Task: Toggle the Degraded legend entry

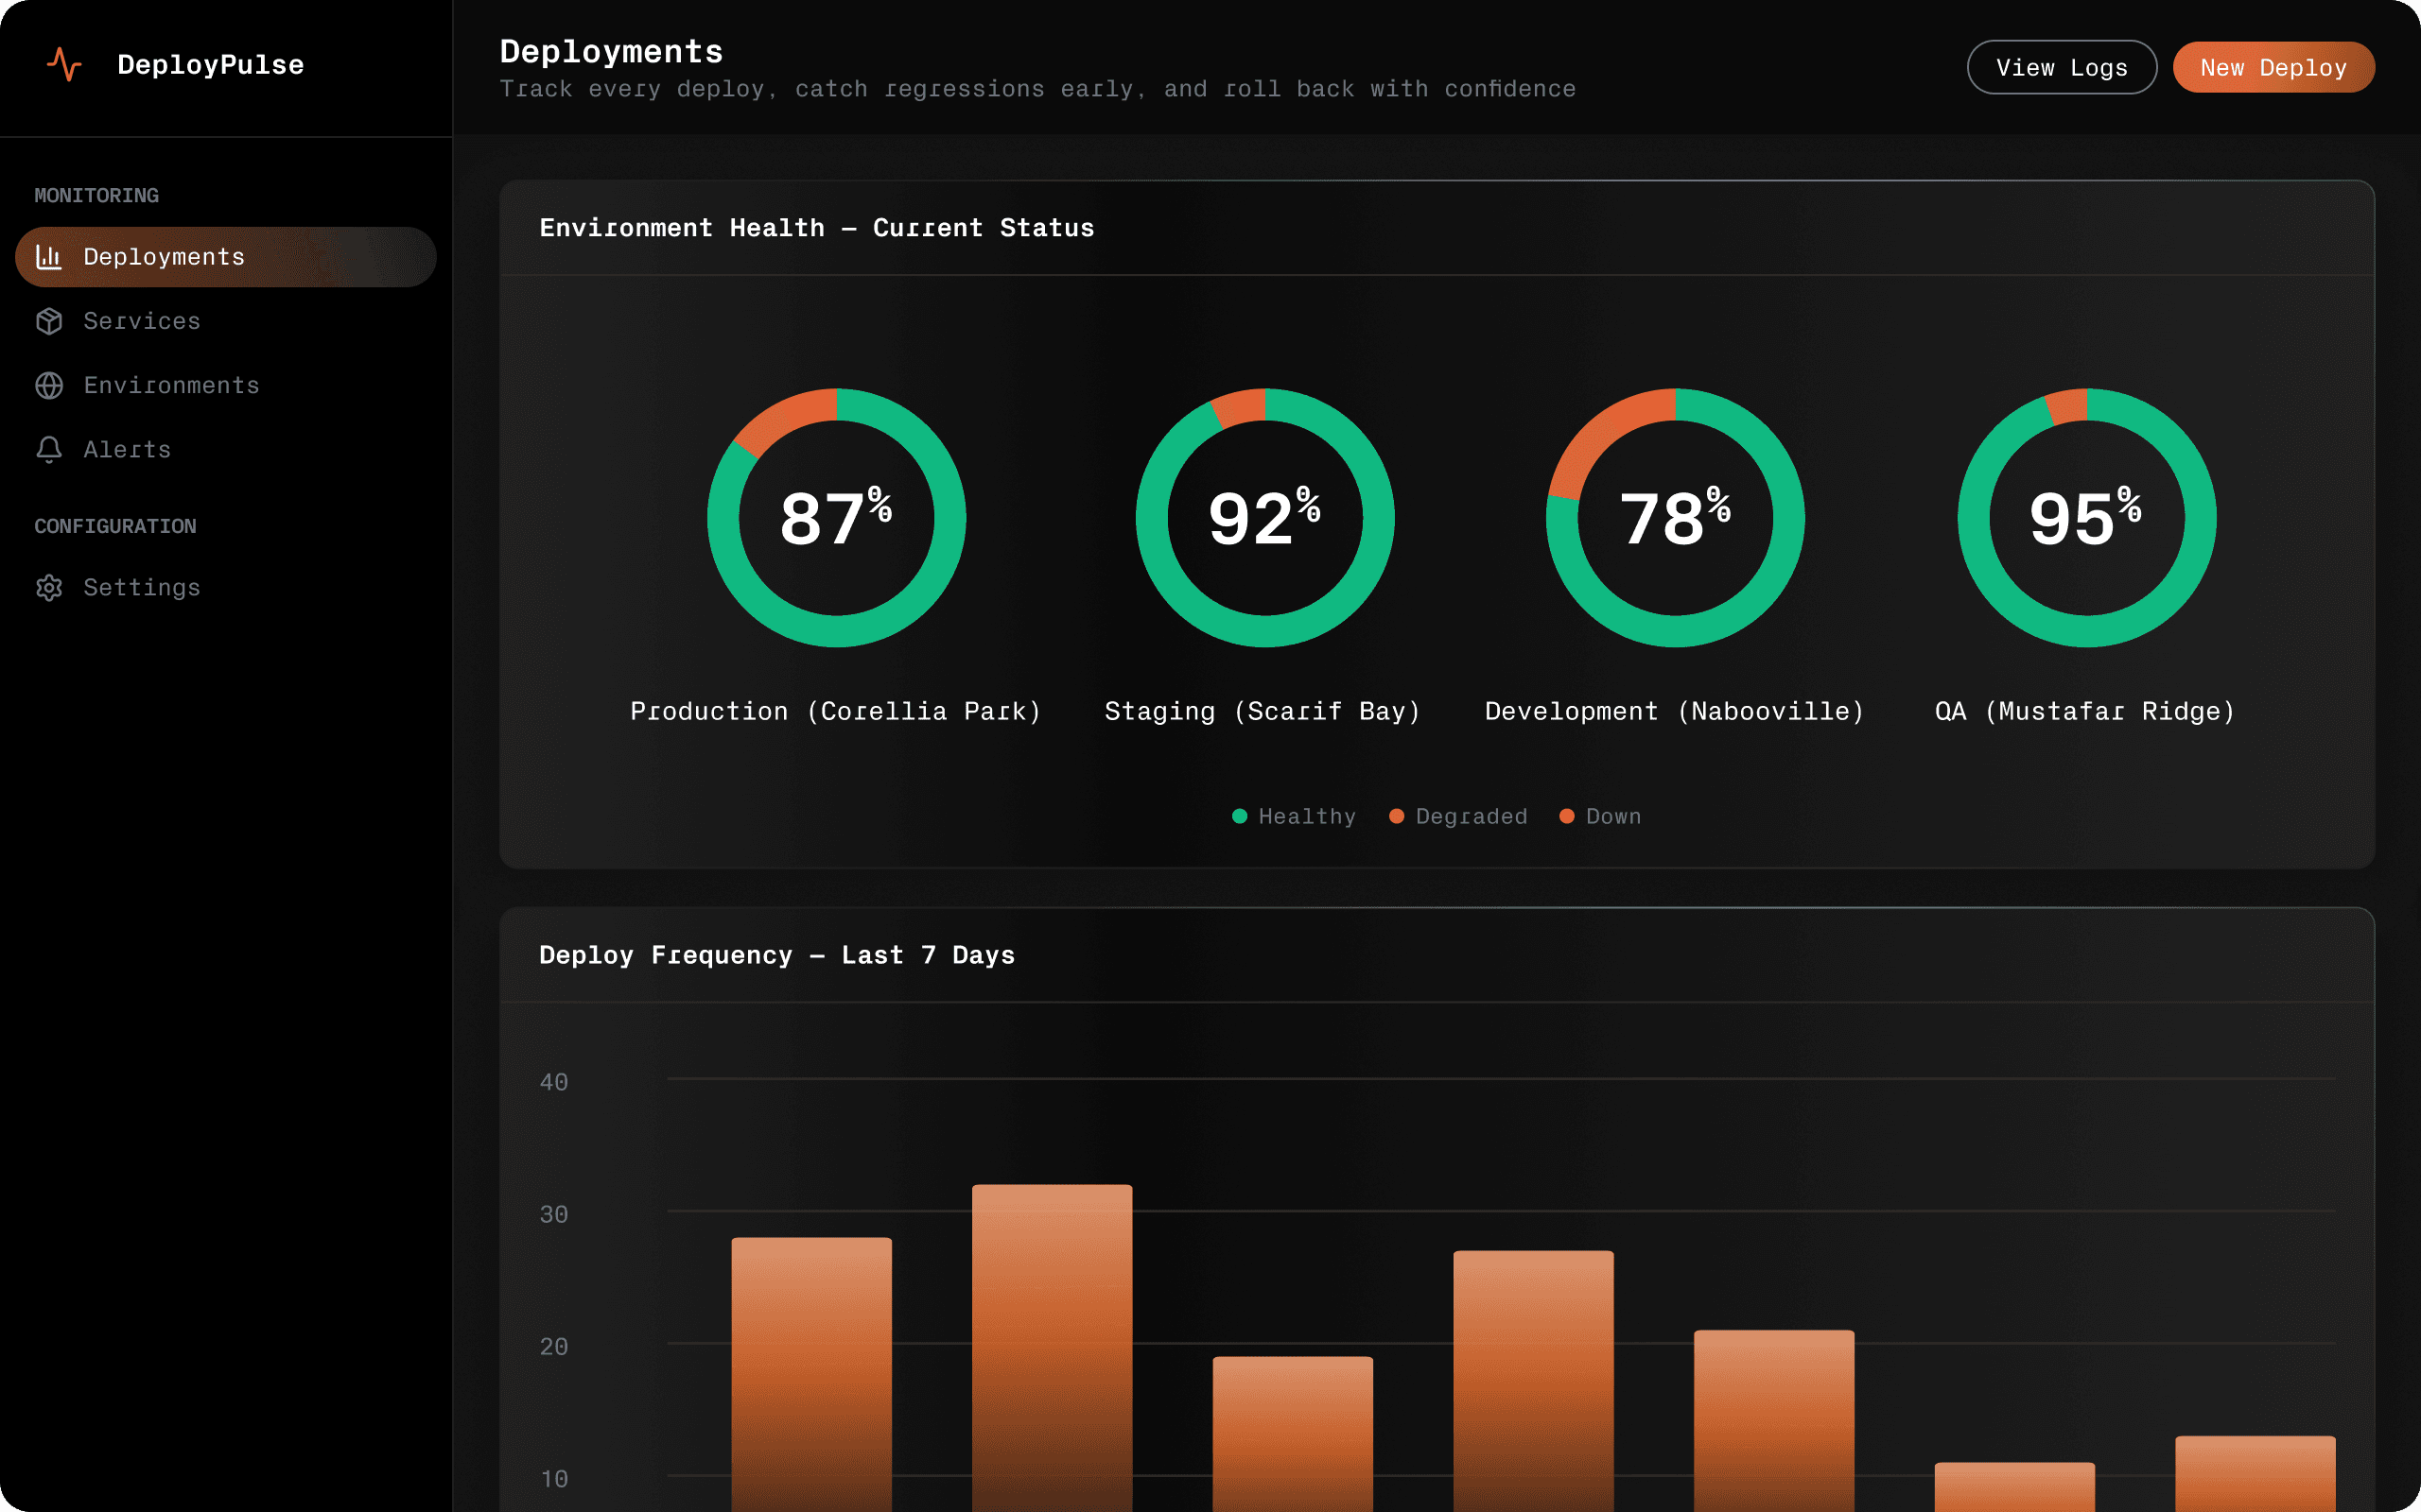Action: [x=1457, y=816]
